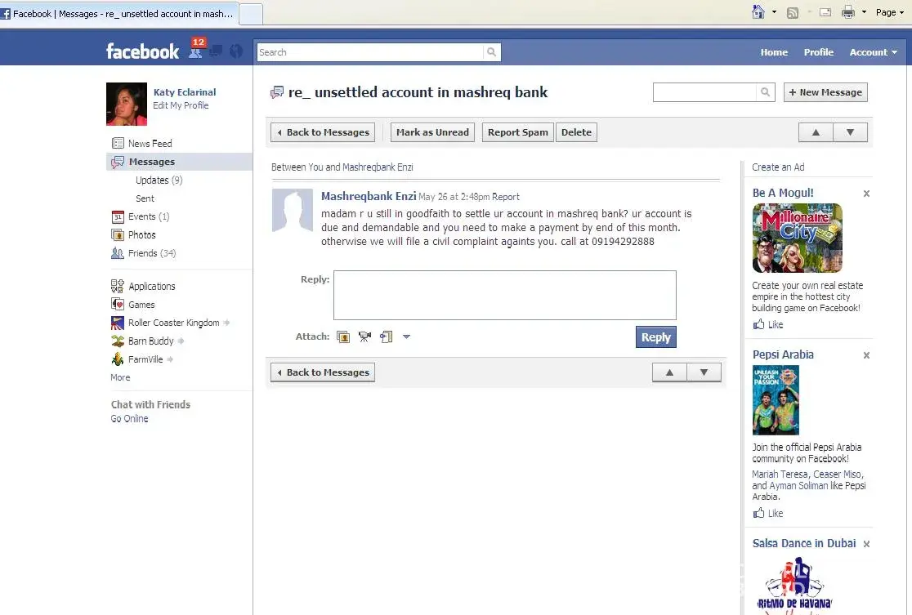The height and width of the screenshot is (615, 912).
Task: Click Mark as Unread button
Action: click(x=432, y=132)
